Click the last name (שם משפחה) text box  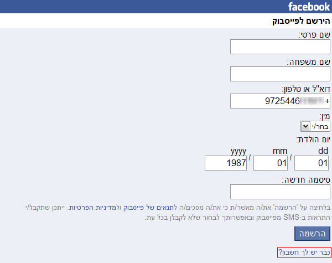pyautogui.click(x=280, y=74)
